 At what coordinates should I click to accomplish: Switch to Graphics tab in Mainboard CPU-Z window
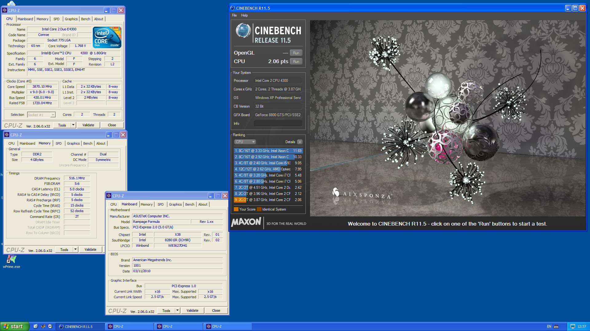[x=175, y=204]
